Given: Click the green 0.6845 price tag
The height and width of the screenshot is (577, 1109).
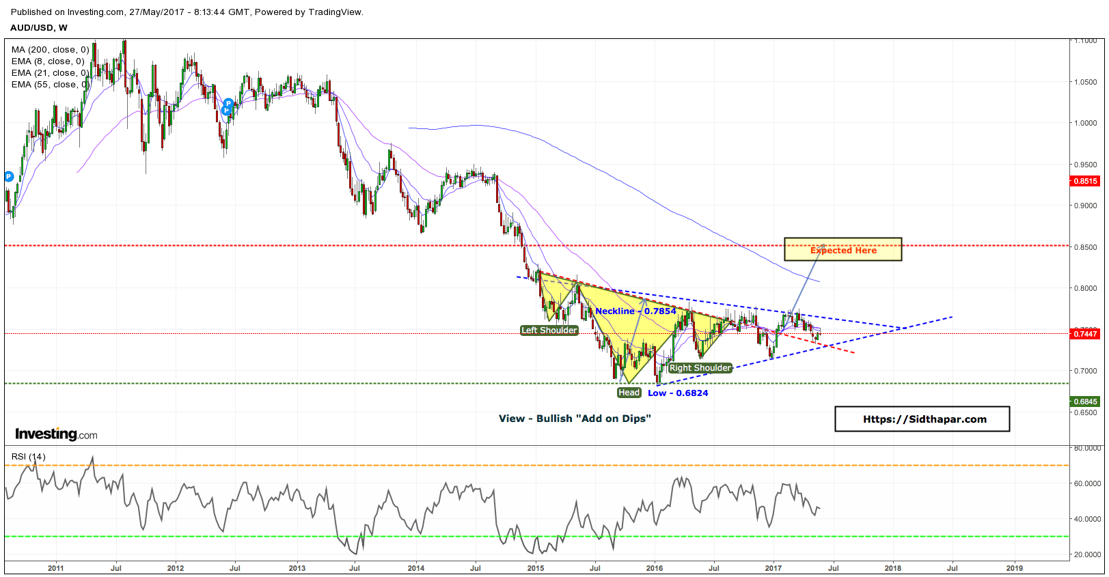Looking at the screenshot, I should [1085, 402].
